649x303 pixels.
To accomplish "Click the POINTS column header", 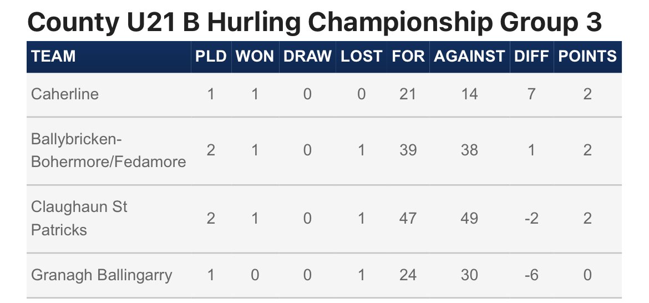I will click(x=587, y=56).
